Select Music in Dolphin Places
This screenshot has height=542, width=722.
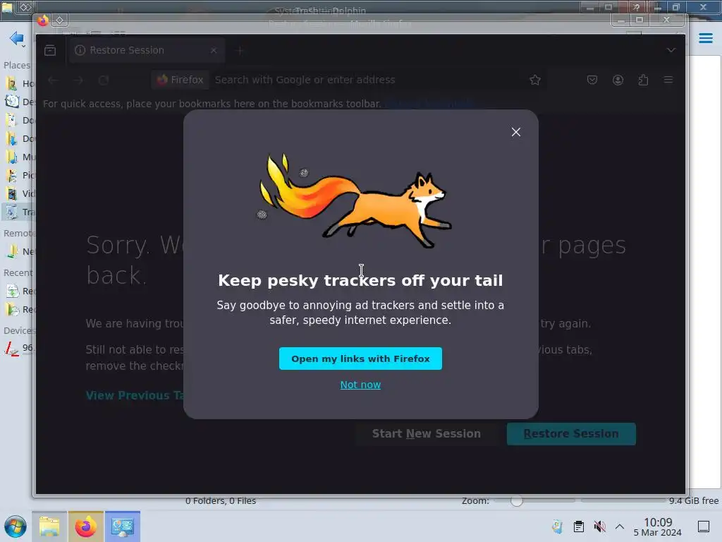[18, 157]
